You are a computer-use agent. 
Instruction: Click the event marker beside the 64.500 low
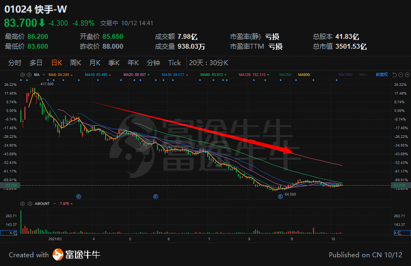(280, 196)
